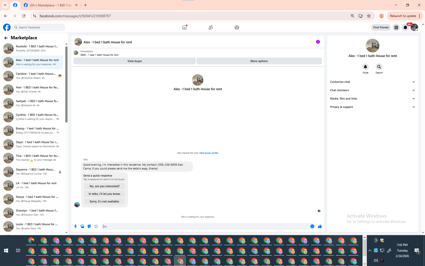Image resolution: width=425 pixels, height=266 pixels.
Task: Open the tab search dropdown arrow
Action: point(5,5)
